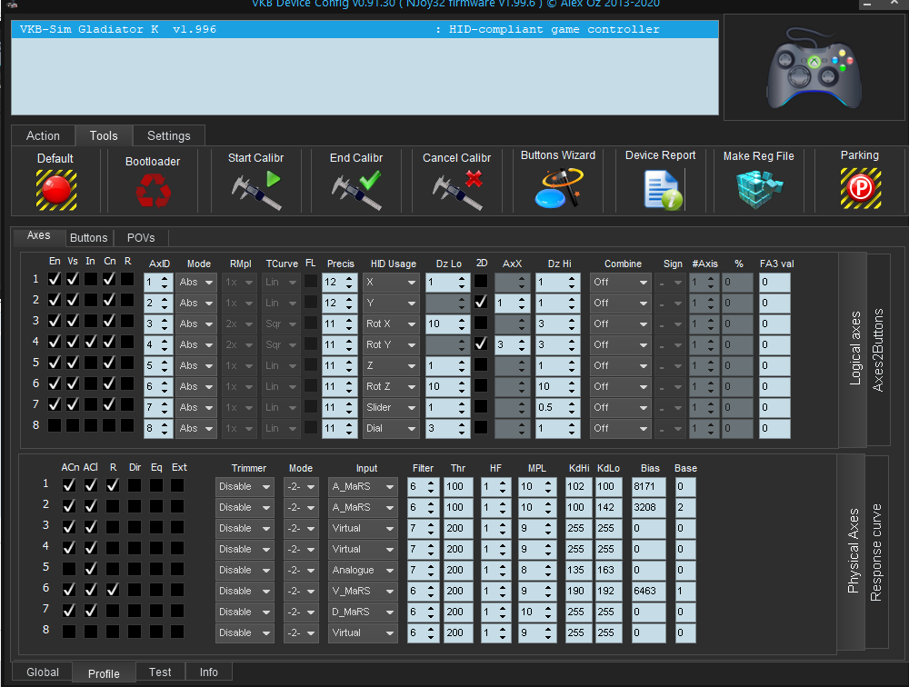Switch to the Action tab

click(x=43, y=135)
